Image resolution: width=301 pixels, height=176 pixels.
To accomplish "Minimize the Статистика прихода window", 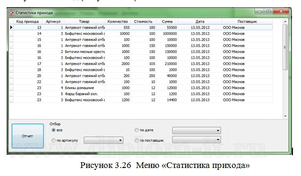I will (x=259, y=11).
